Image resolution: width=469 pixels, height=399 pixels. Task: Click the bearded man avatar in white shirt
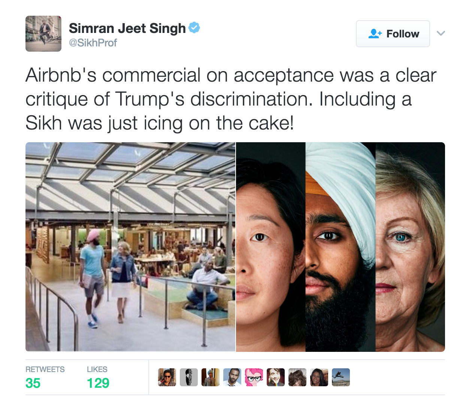[x=232, y=377]
